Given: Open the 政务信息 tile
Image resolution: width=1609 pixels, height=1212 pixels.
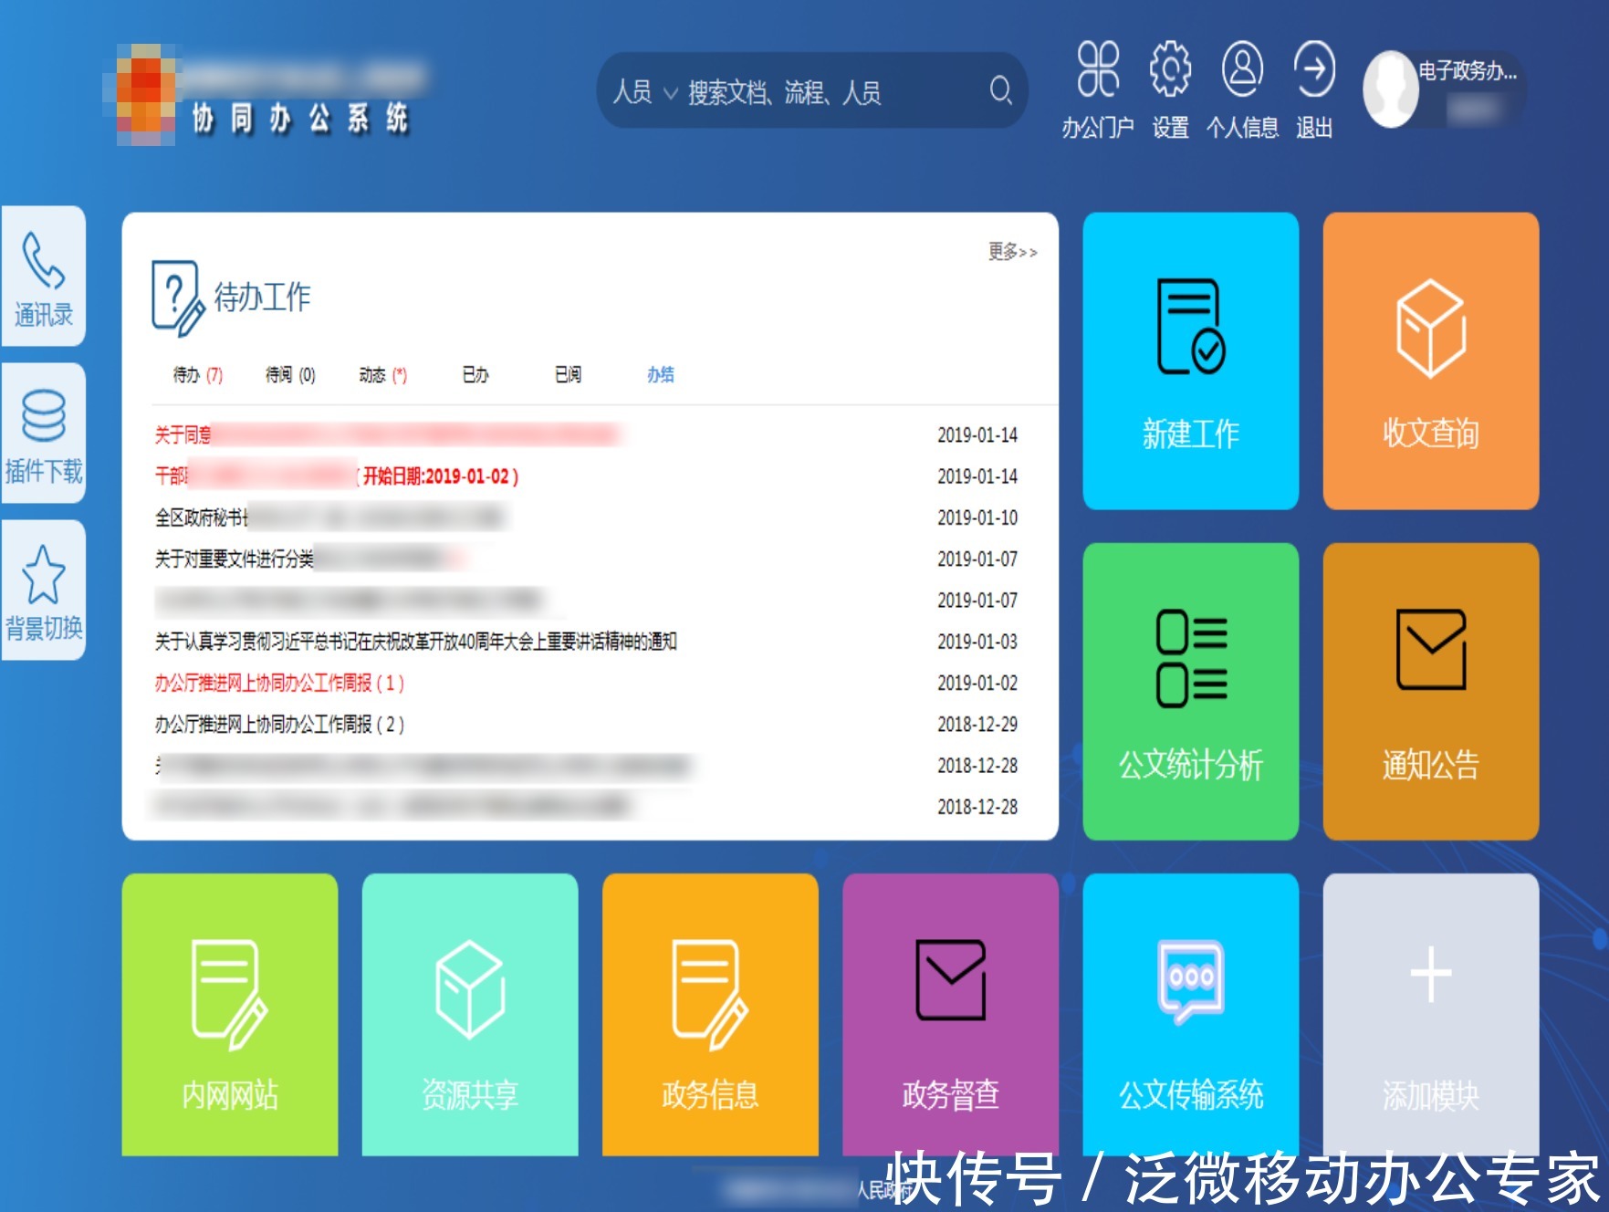Looking at the screenshot, I should point(710,1014).
